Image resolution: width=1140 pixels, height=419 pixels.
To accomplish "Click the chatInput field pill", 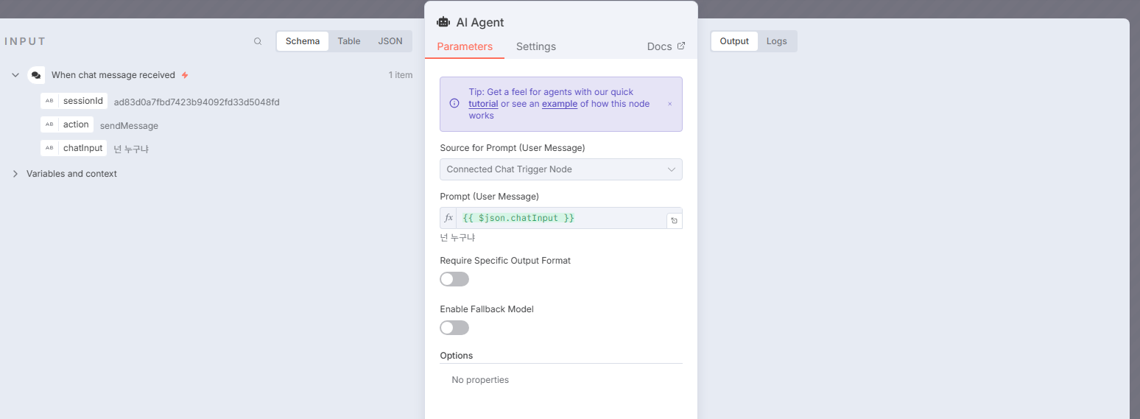I will (74, 148).
